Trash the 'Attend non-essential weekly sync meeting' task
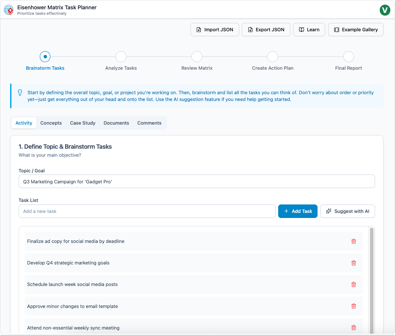395x335 pixels. pyautogui.click(x=354, y=327)
